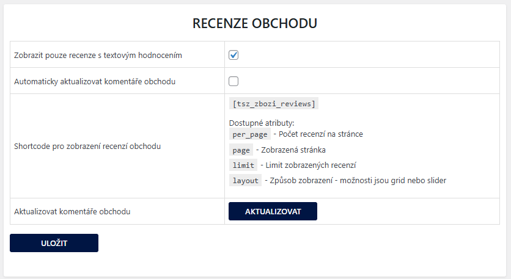Click the RECENZE OBCHODU heading
This screenshot has height=279, width=511.
click(x=255, y=23)
